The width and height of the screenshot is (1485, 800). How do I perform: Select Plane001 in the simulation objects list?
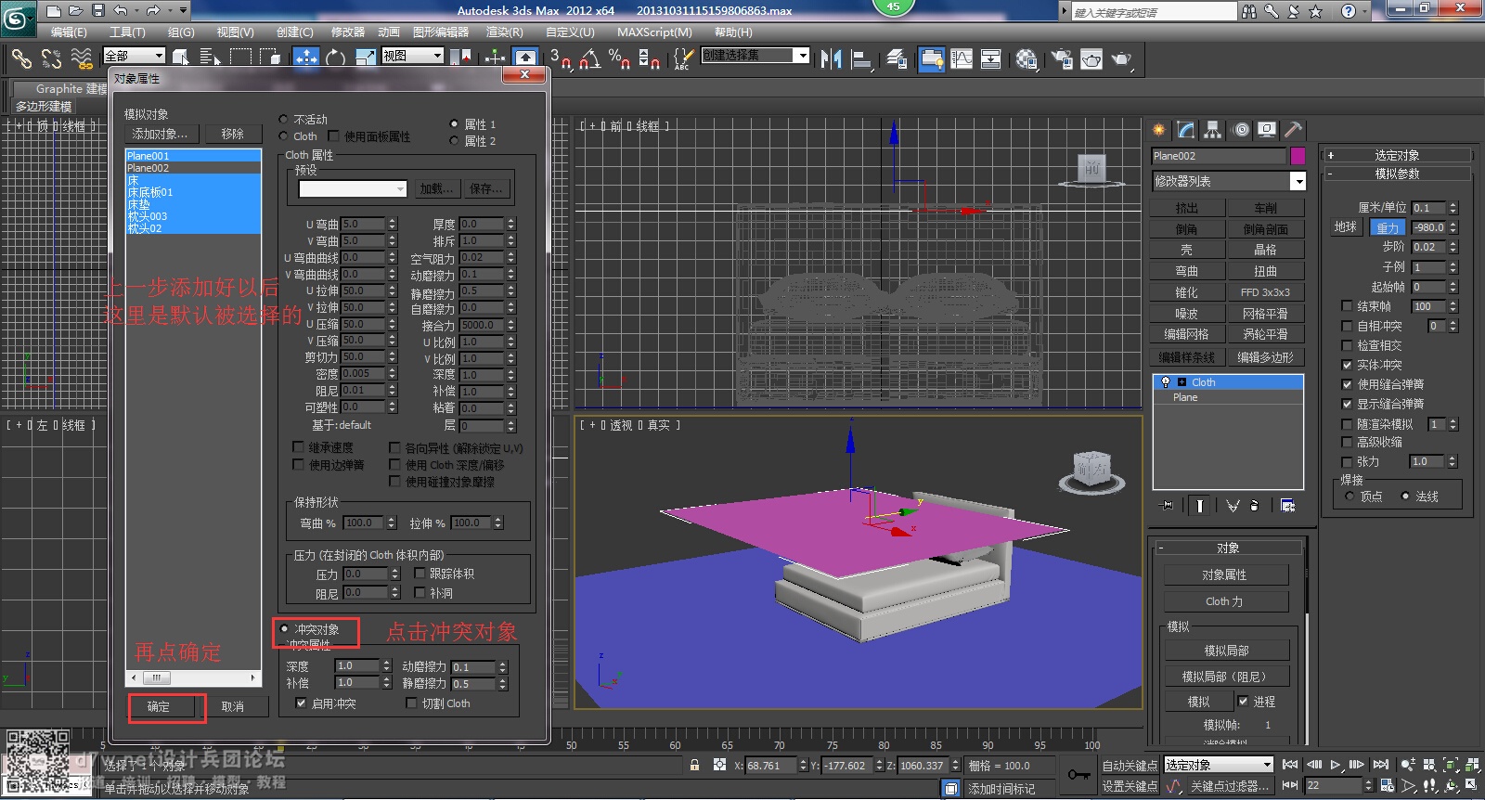point(193,156)
